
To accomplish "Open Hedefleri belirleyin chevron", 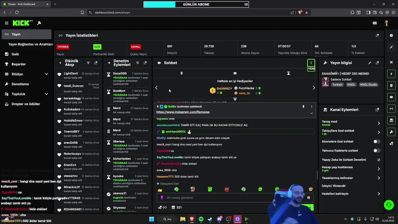I will (379, 194).
